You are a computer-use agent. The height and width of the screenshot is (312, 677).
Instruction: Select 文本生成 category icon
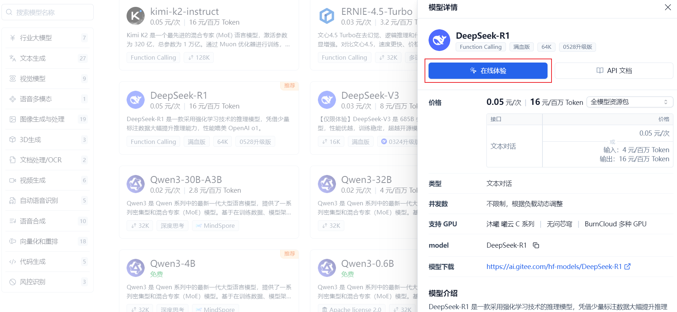[13, 58]
